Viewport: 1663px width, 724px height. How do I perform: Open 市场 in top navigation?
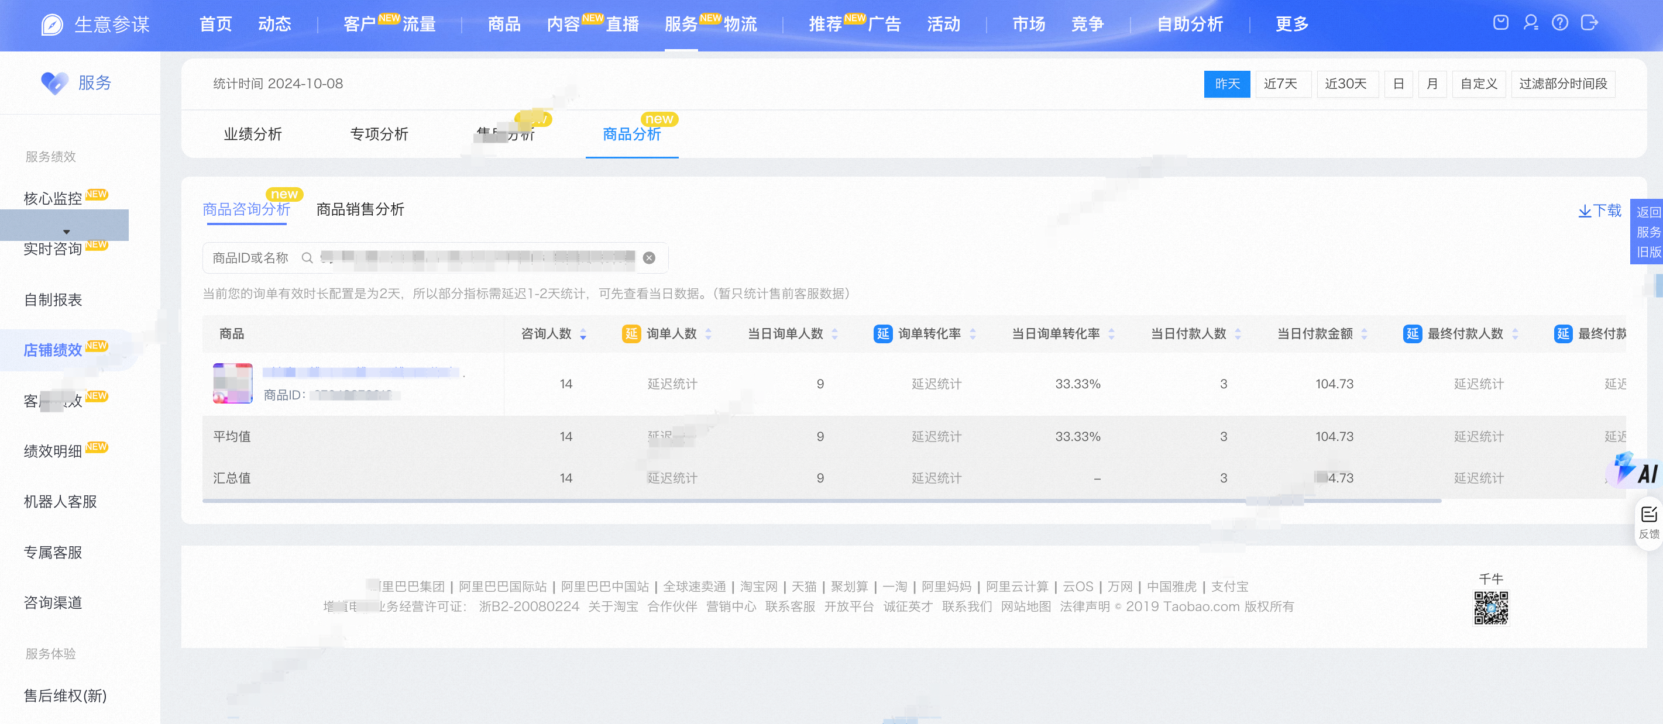pyautogui.click(x=1028, y=24)
